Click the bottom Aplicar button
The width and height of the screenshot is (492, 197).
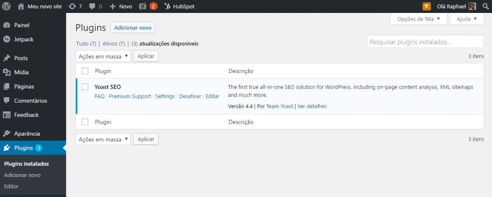coord(146,139)
